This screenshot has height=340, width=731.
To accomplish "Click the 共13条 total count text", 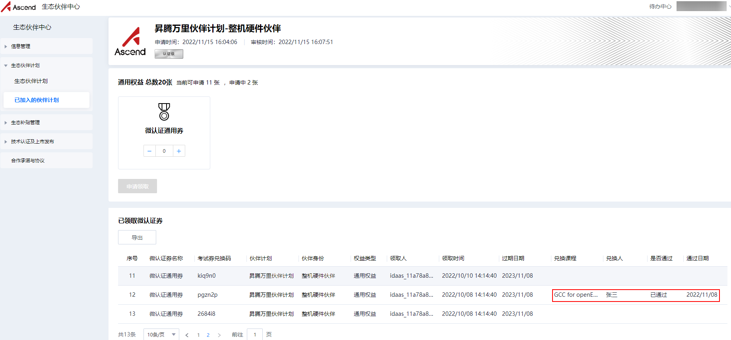I will (x=127, y=334).
